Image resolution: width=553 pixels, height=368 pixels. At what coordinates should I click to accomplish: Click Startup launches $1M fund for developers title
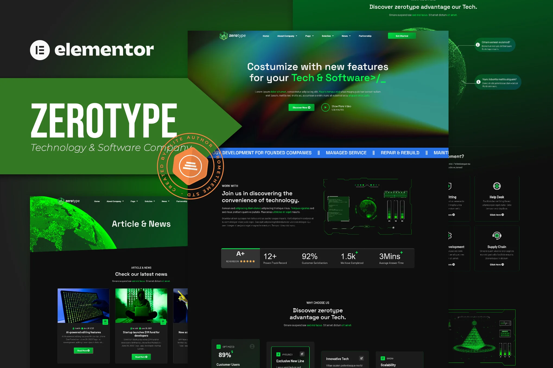(141, 334)
